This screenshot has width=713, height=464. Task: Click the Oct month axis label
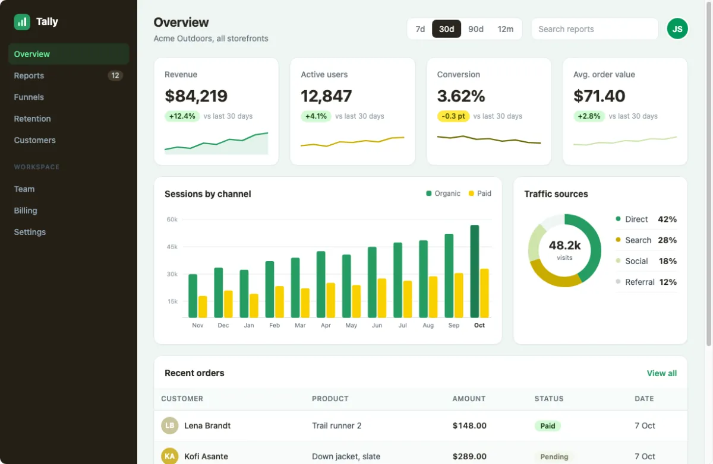(x=479, y=325)
